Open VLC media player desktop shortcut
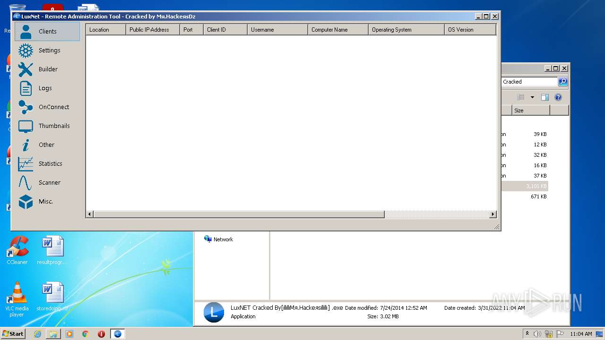The width and height of the screenshot is (605, 340). (x=17, y=299)
